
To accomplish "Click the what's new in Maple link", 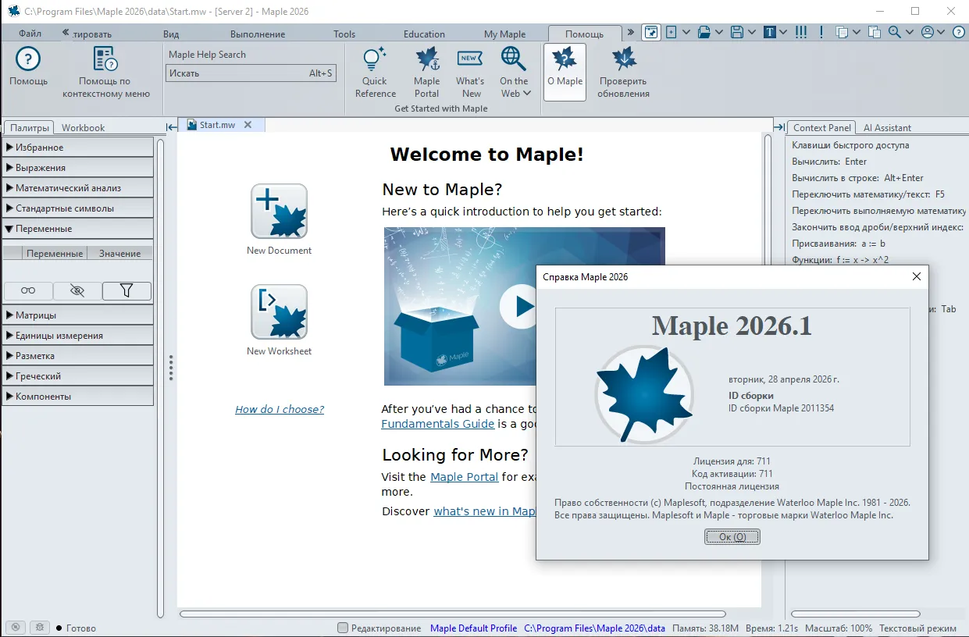I will point(485,511).
